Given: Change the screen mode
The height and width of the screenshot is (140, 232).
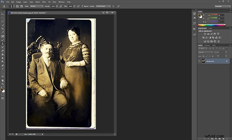Looking at the screenshot, I should click(x=3, y=98).
